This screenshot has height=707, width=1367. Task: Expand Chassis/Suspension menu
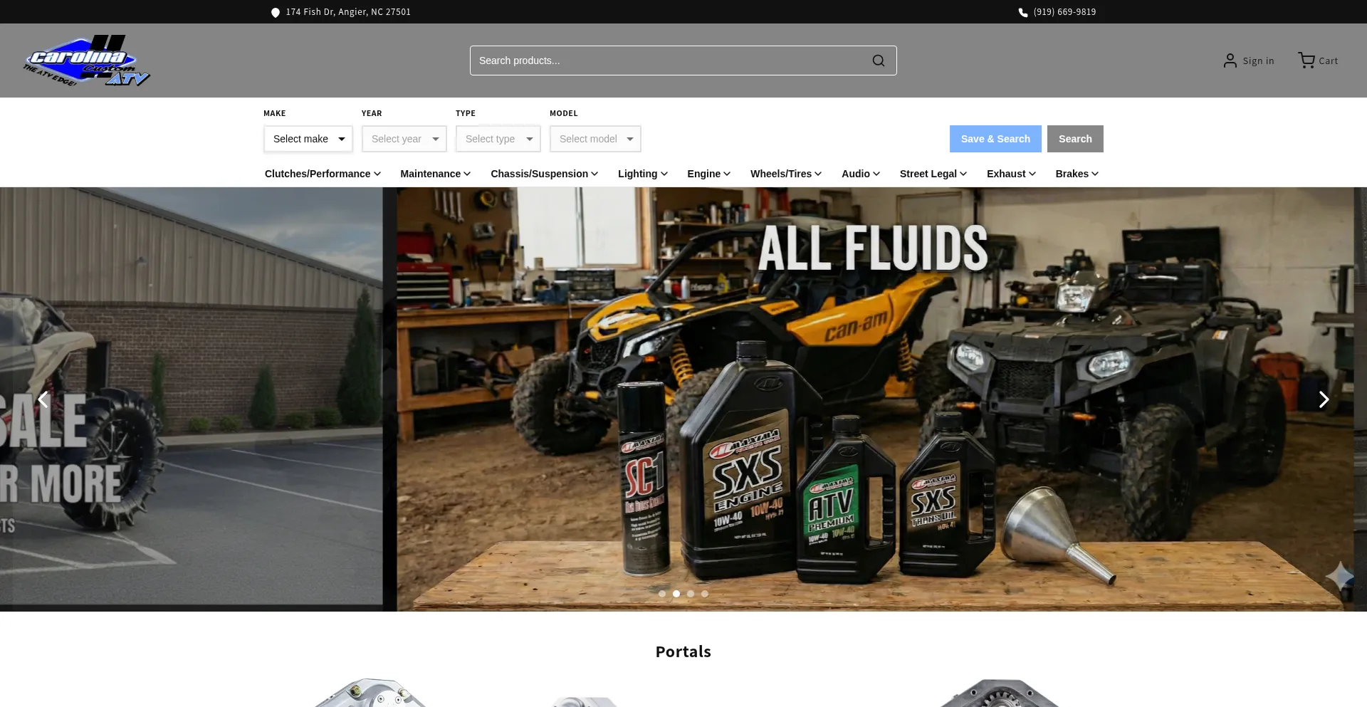pyautogui.click(x=544, y=174)
